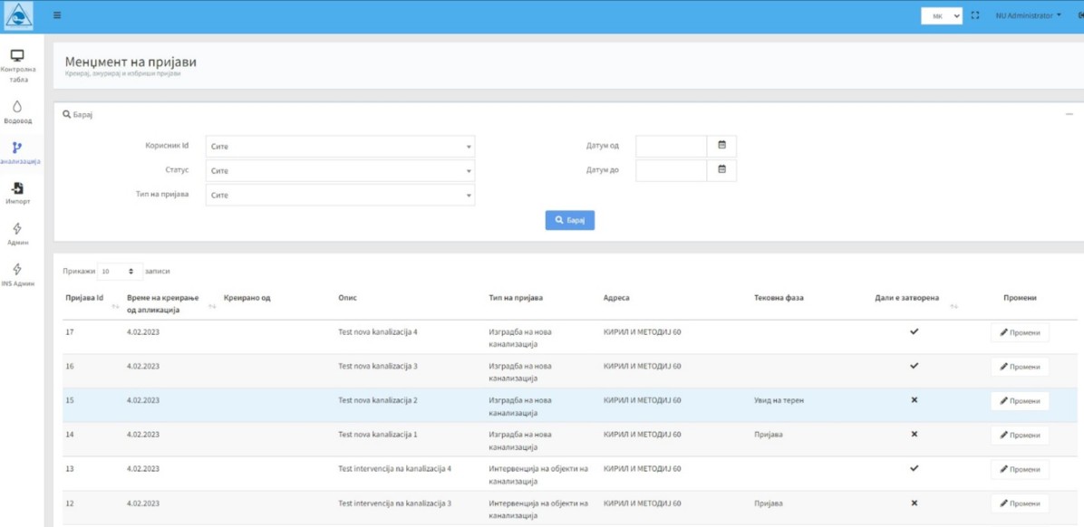
Task: Click 'Test intervencija na kanalizacija 4' description
Action: 395,469
